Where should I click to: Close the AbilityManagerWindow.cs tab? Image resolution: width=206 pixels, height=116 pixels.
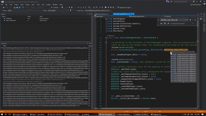point(133,14)
